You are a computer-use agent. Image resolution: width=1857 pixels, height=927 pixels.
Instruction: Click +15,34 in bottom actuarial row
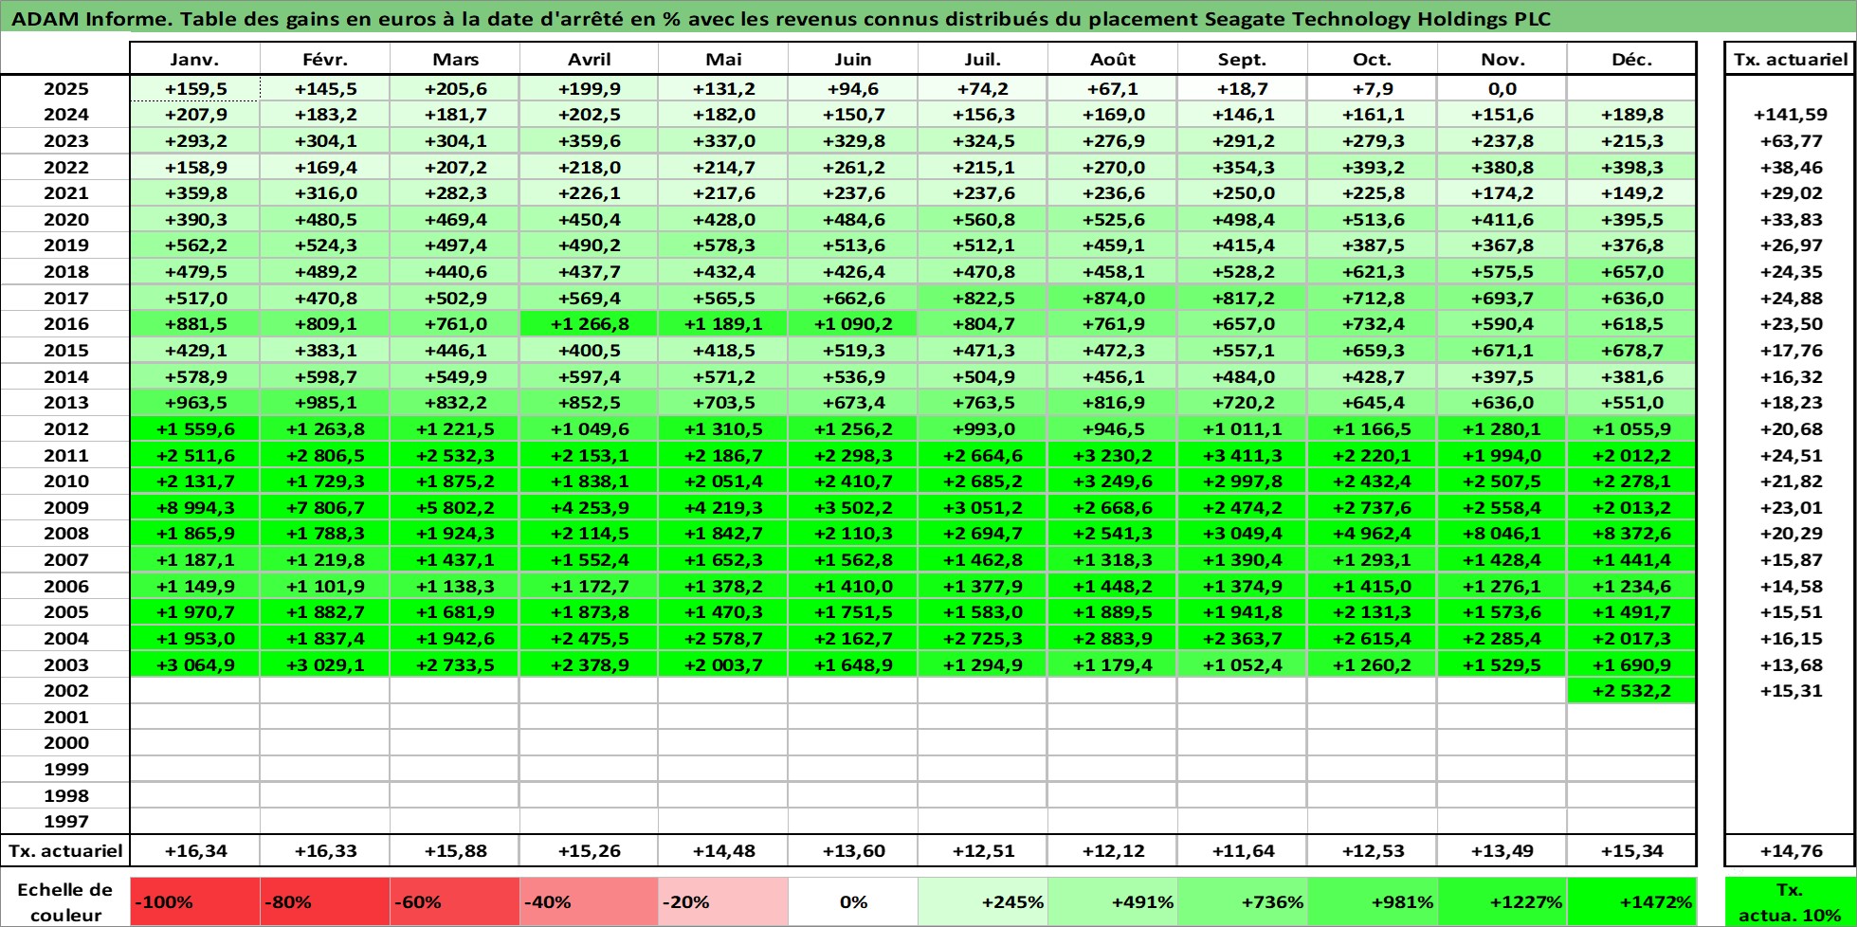coord(1631,851)
